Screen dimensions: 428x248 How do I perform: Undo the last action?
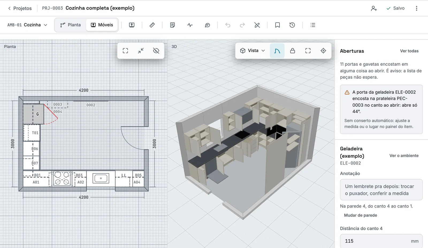pos(228,25)
